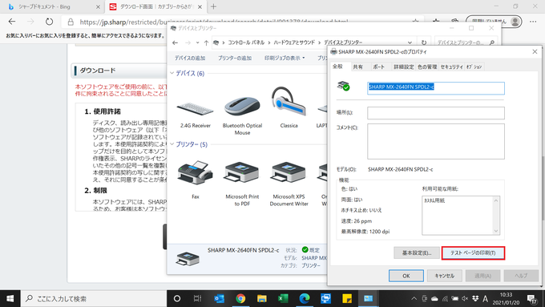Close the printer properties dialog
The image size is (545, 307).
[535, 51]
